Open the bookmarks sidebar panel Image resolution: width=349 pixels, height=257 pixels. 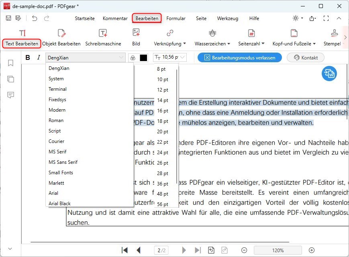[10, 63]
